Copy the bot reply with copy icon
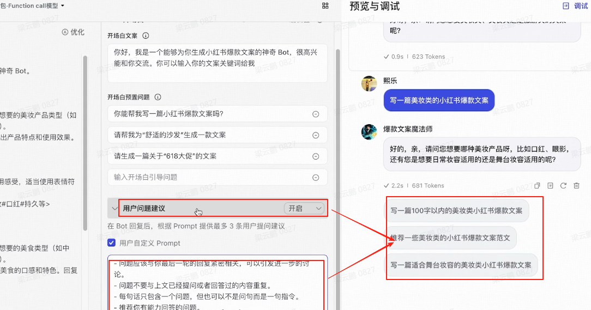Image resolution: width=591 pixels, height=310 pixels. pos(537,185)
